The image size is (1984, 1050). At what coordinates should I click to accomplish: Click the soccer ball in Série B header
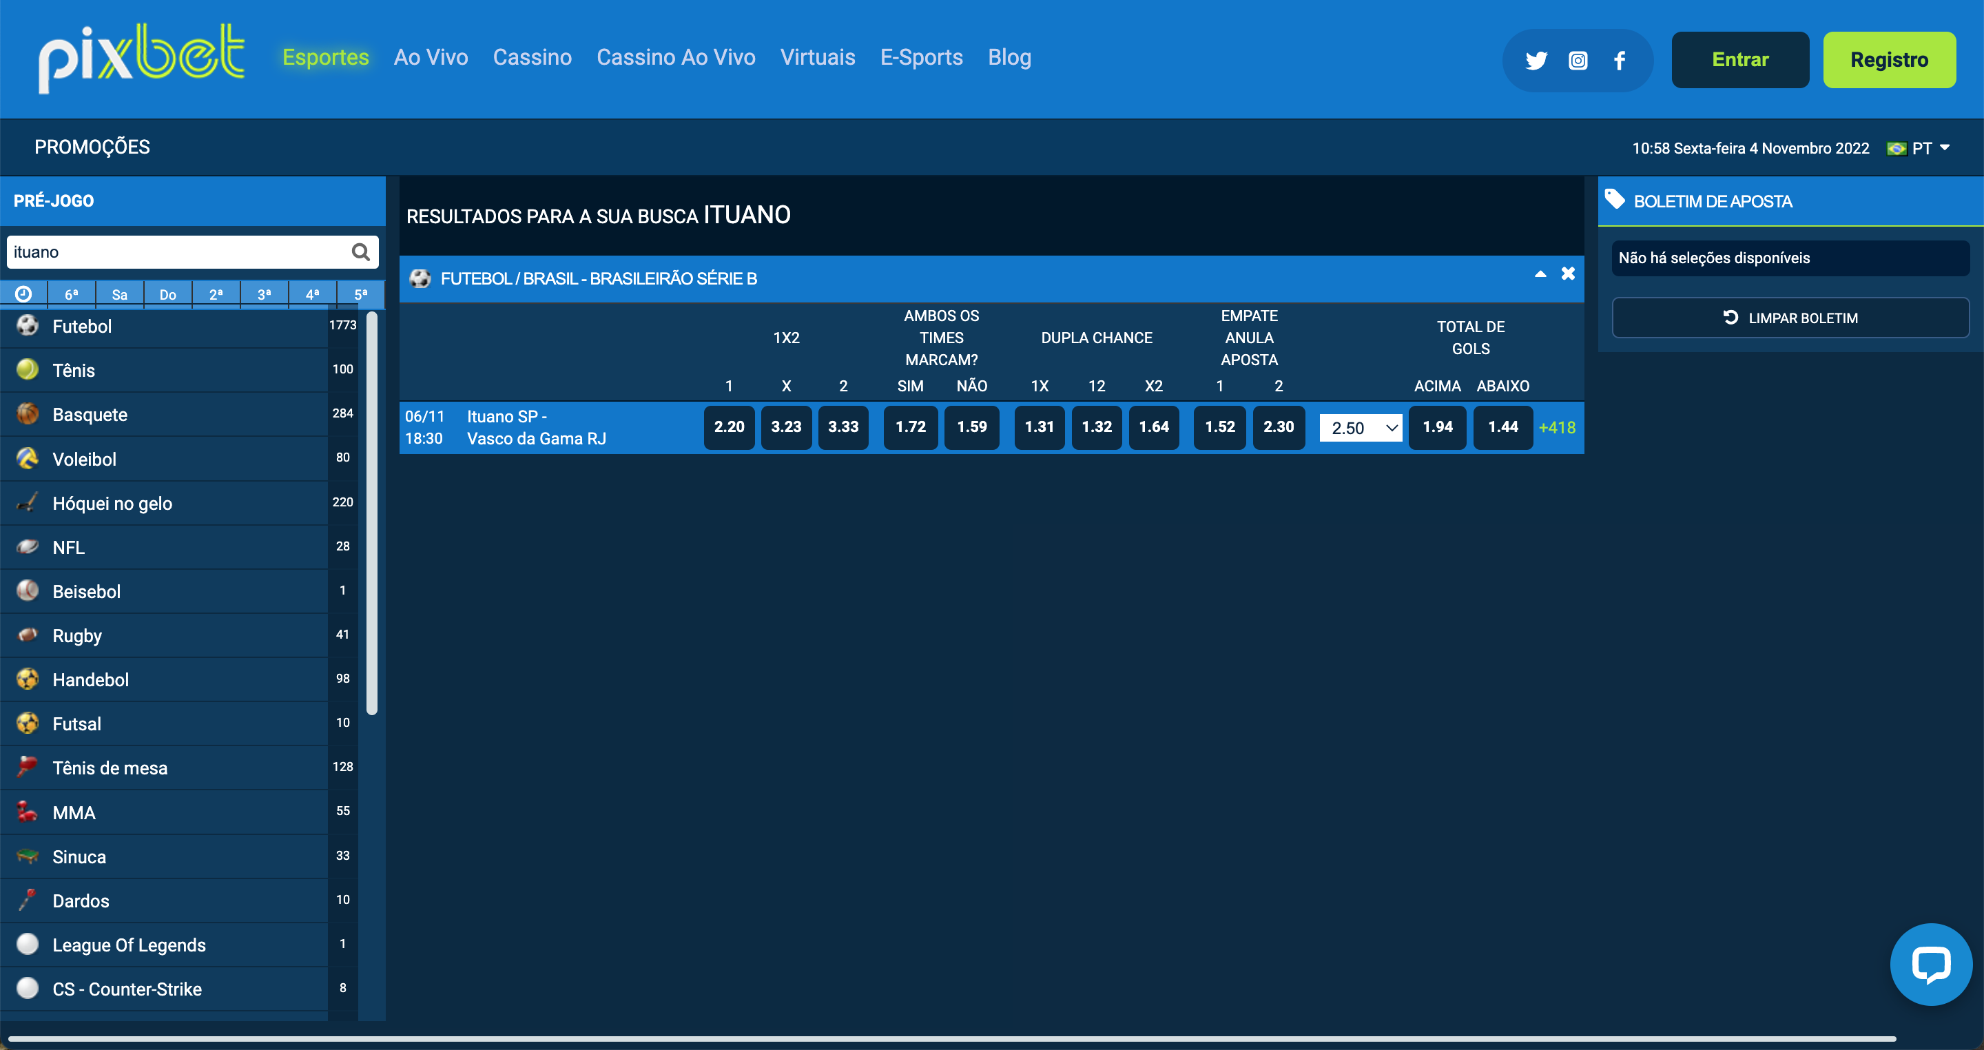coord(420,278)
